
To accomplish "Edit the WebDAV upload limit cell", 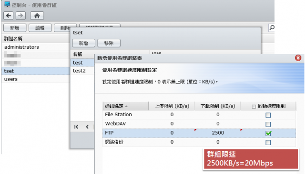I will 172,124.
